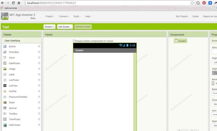Image resolution: width=217 pixels, height=131 pixels.
Task: Open help for the TextBox component
Action: click(x=39, y=113)
